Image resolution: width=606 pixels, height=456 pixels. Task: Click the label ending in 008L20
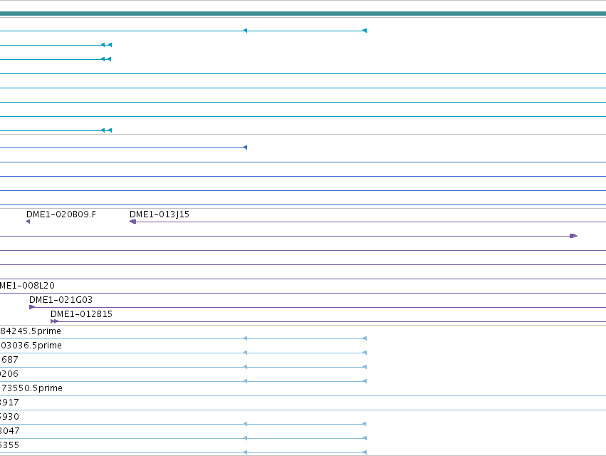(x=27, y=286)
